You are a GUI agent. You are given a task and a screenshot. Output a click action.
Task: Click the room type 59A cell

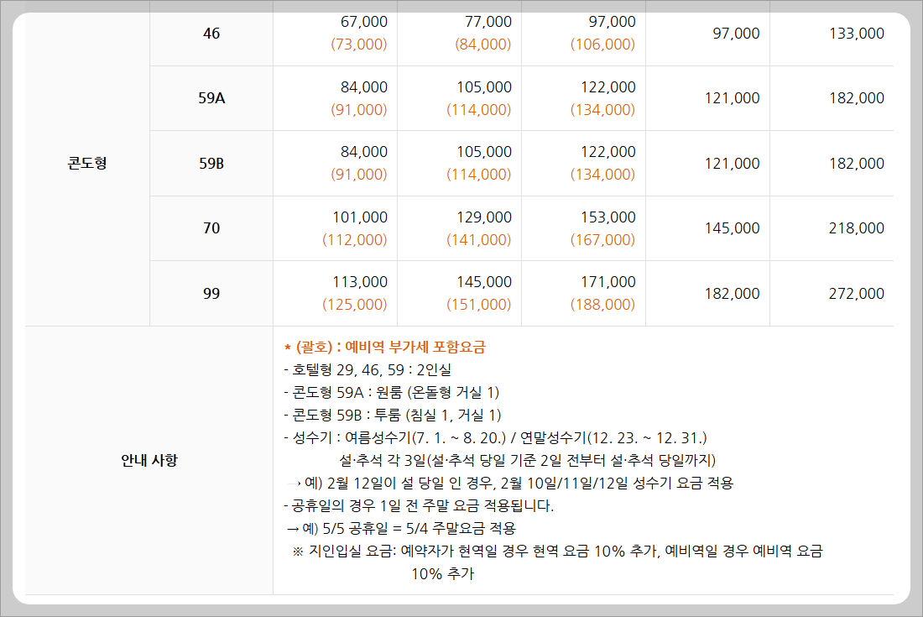click(211, 98)
